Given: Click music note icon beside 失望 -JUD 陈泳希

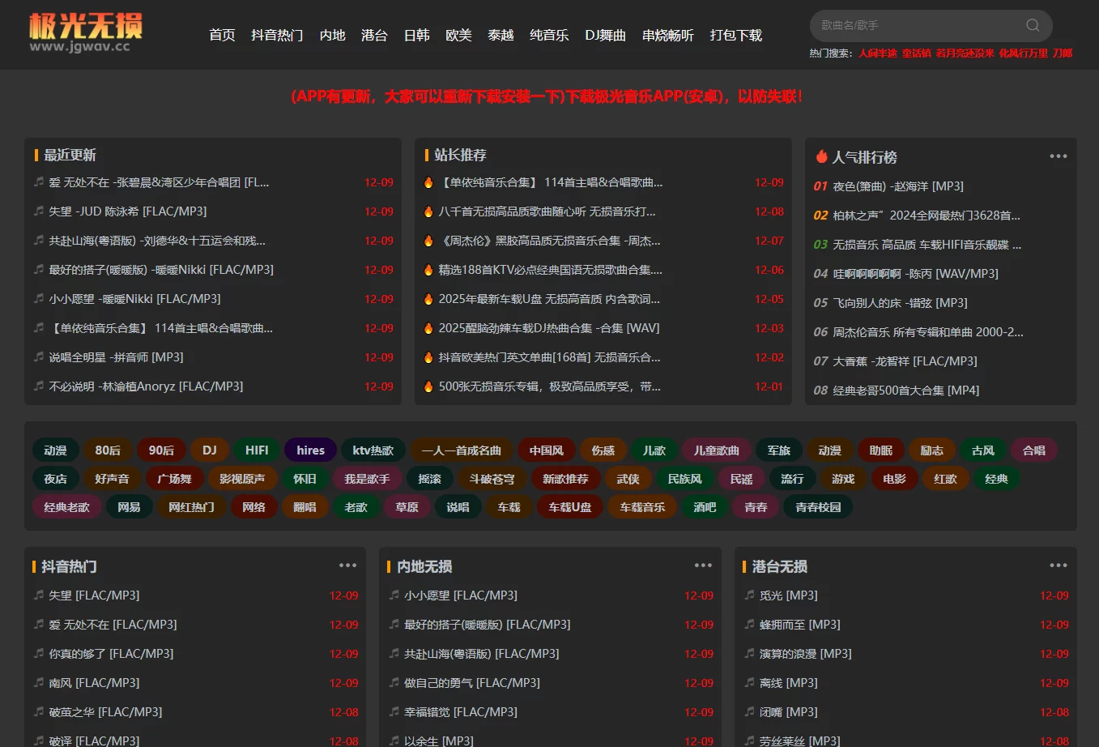Looking at the screenshot, I should click(x=38, y=211).
